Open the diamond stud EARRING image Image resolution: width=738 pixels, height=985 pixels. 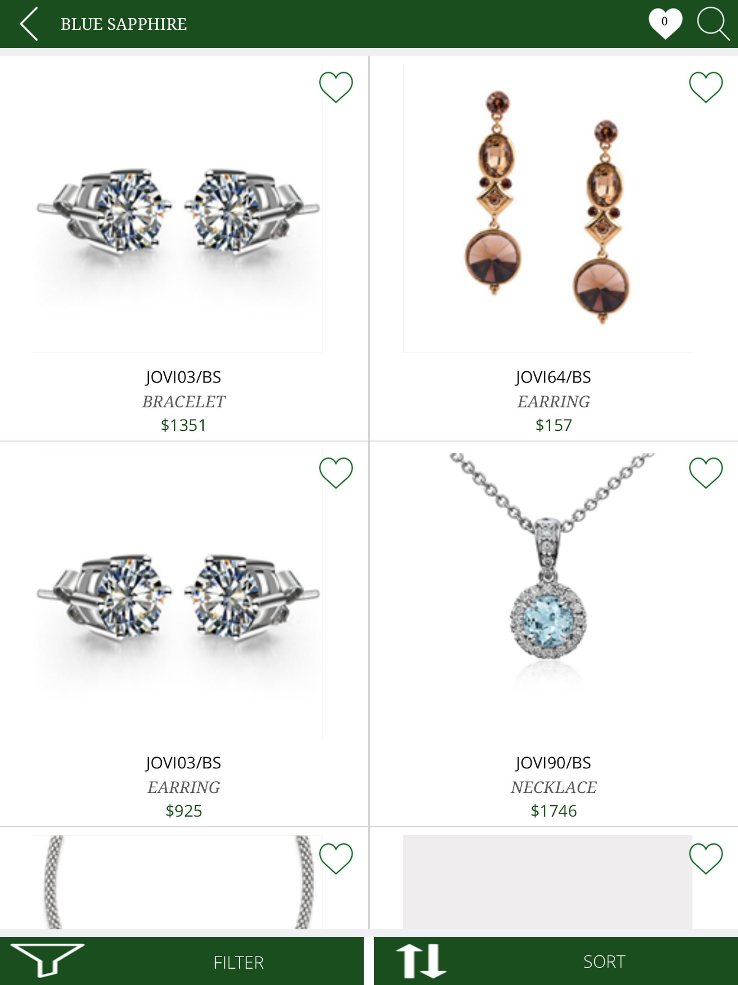178,593
